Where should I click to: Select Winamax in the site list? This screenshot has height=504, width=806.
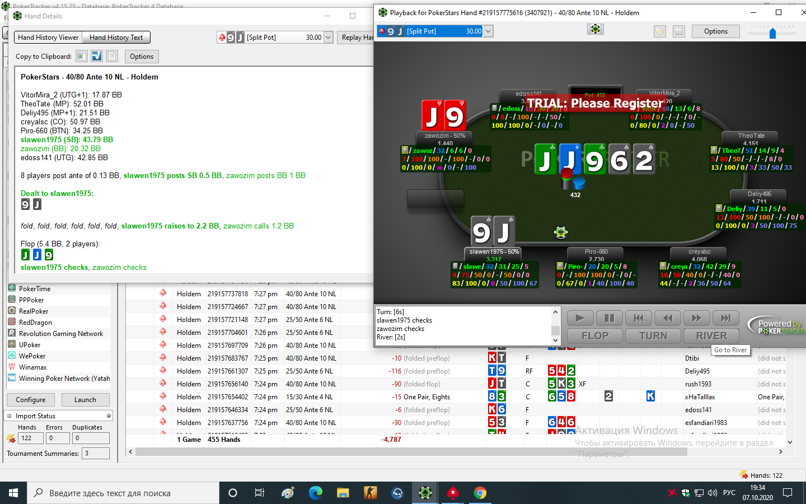point(33,367)
